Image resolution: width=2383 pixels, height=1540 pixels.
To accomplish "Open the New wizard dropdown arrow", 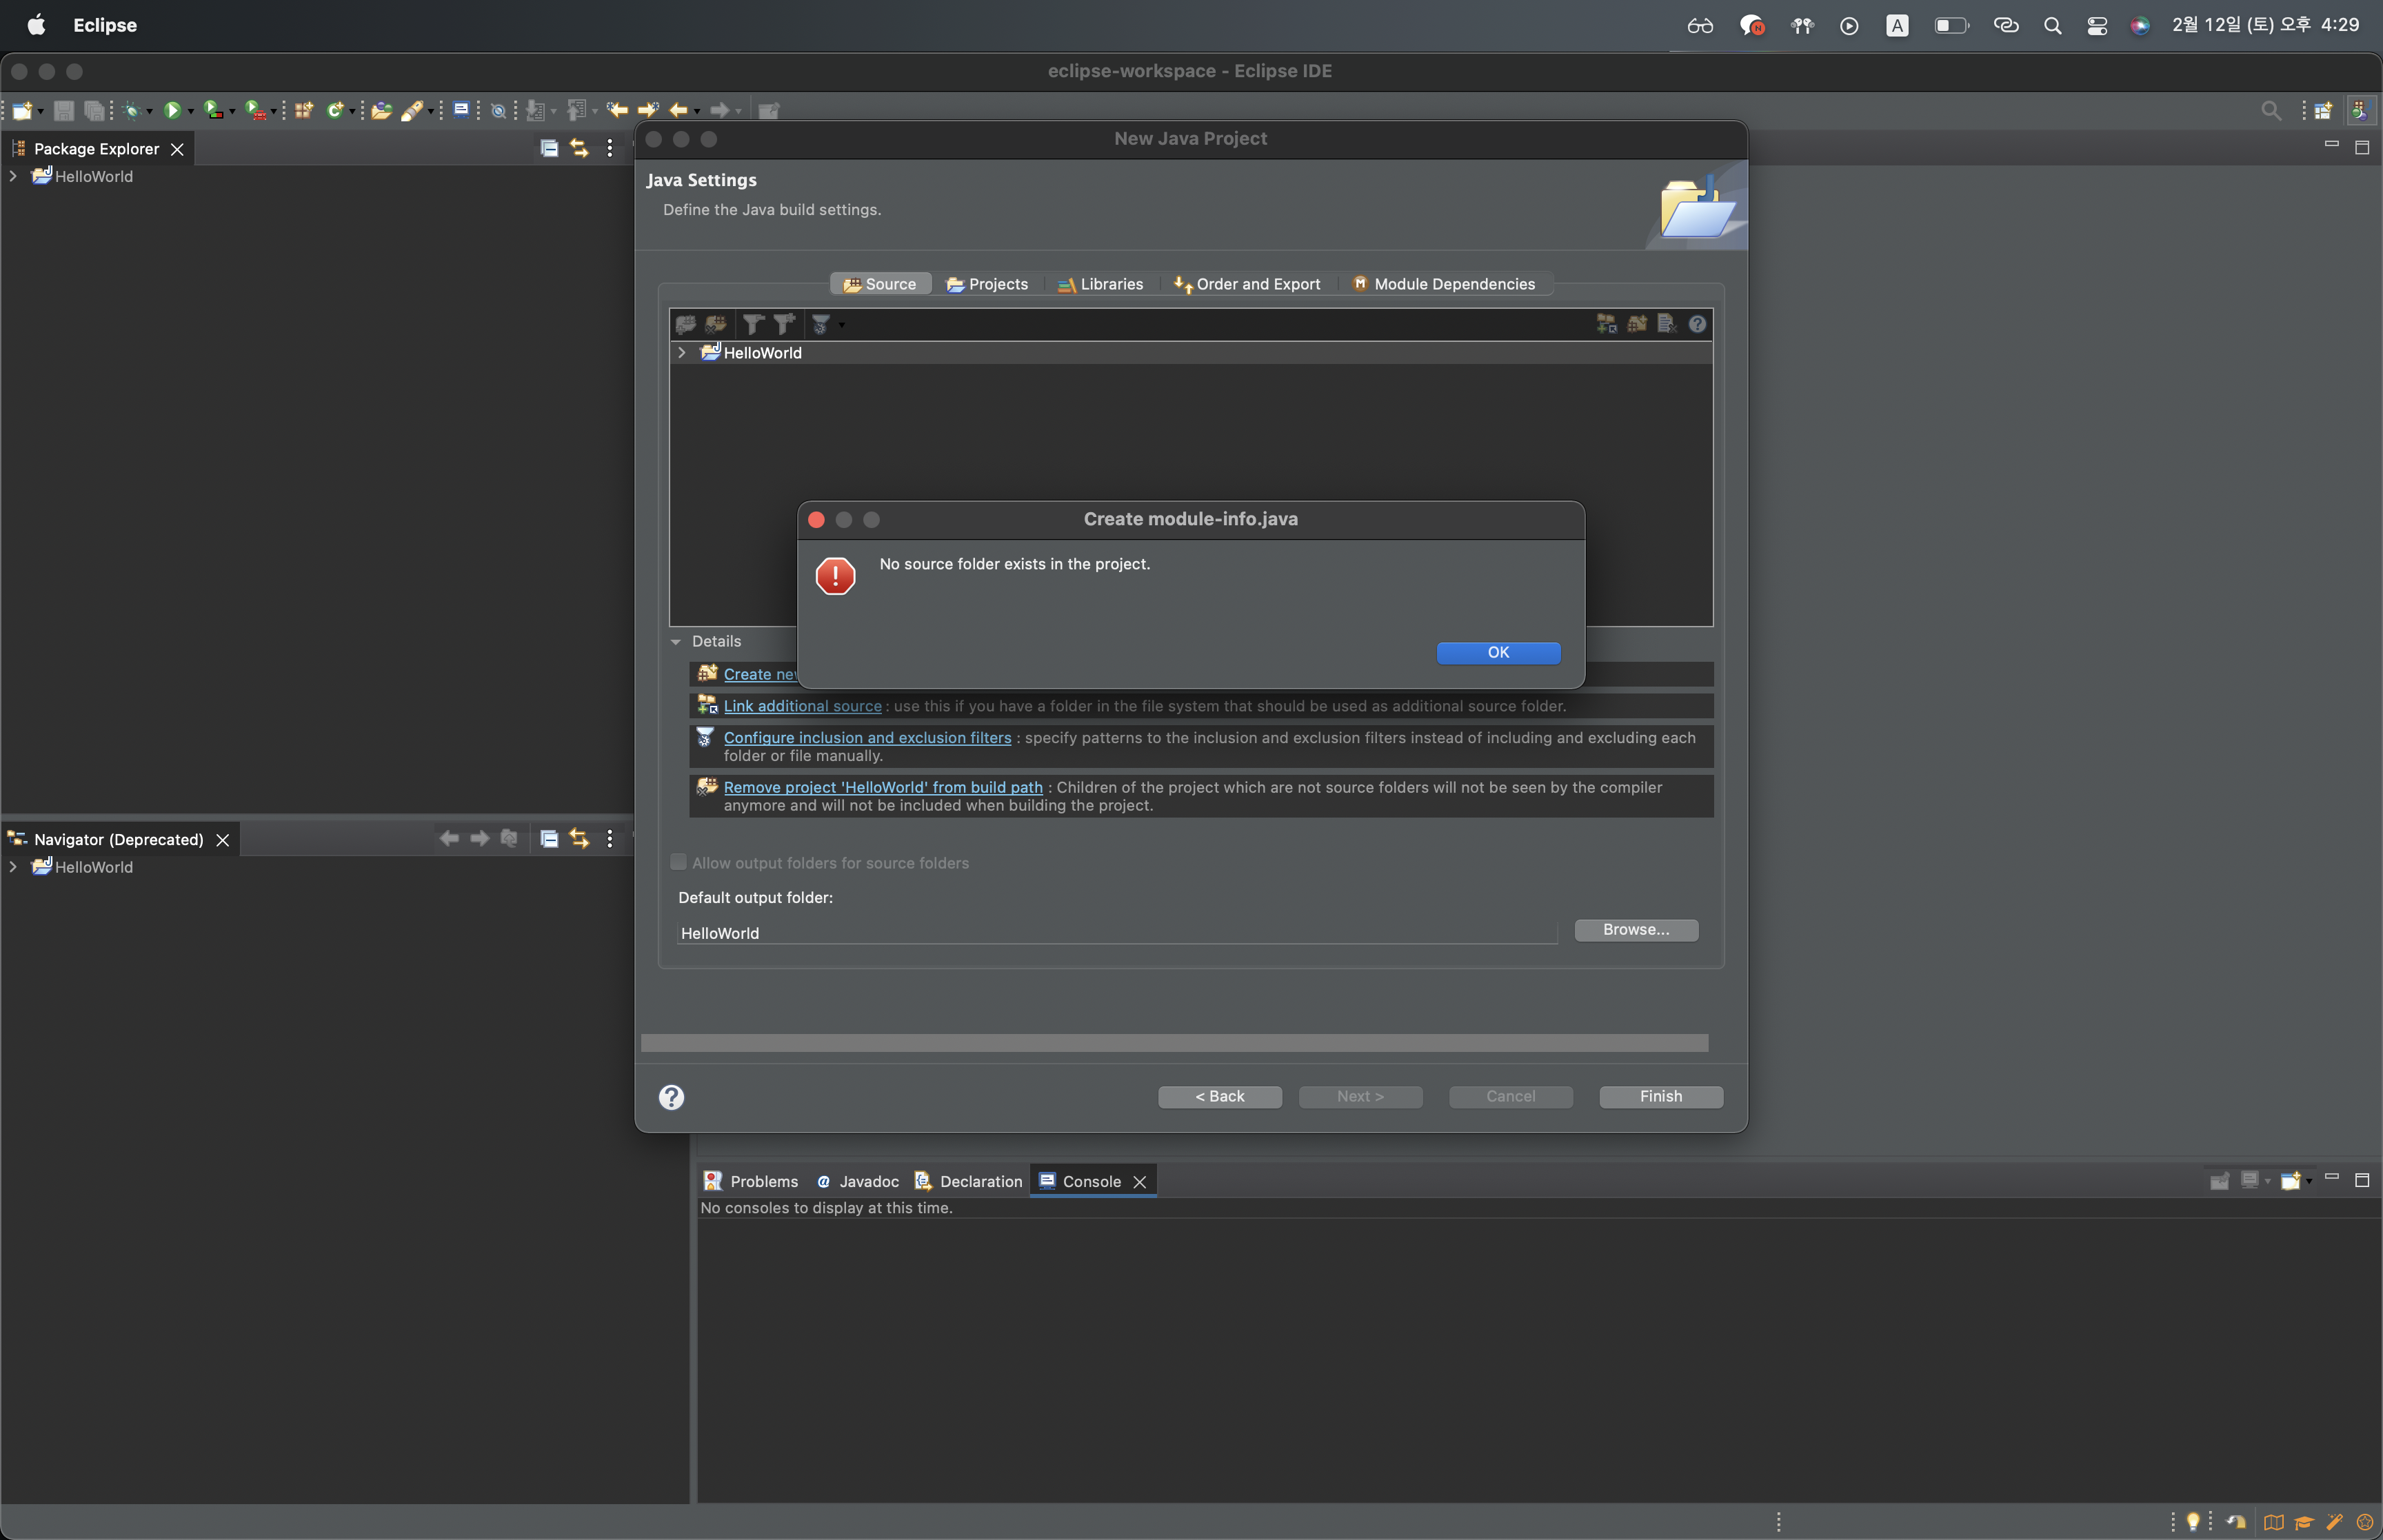I will [x=40, y=111].
